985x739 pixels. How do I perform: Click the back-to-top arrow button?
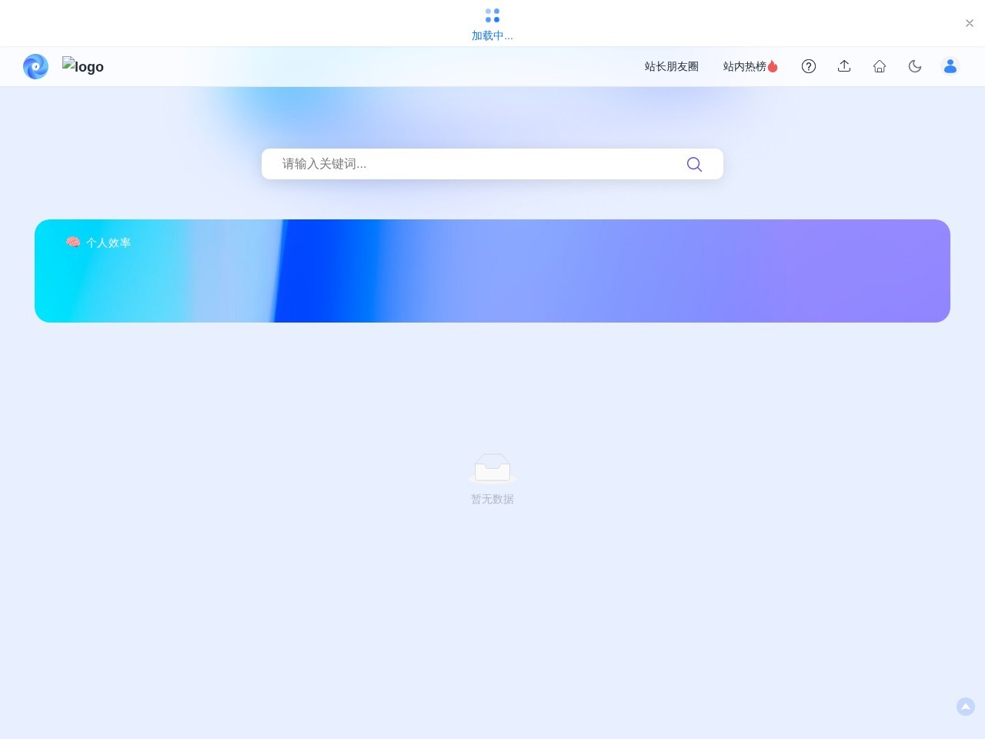(966, 707)
